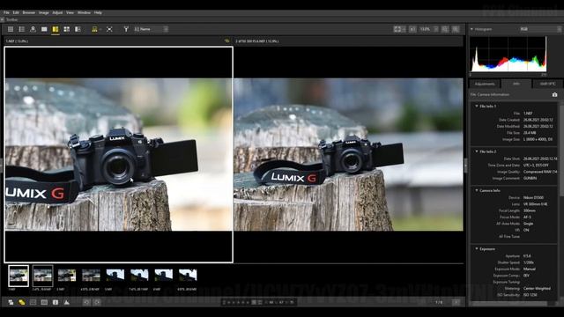This screenshot has width=564, height=317.
Task: Collapse the Camera Info section
Action: coord(477,190)
